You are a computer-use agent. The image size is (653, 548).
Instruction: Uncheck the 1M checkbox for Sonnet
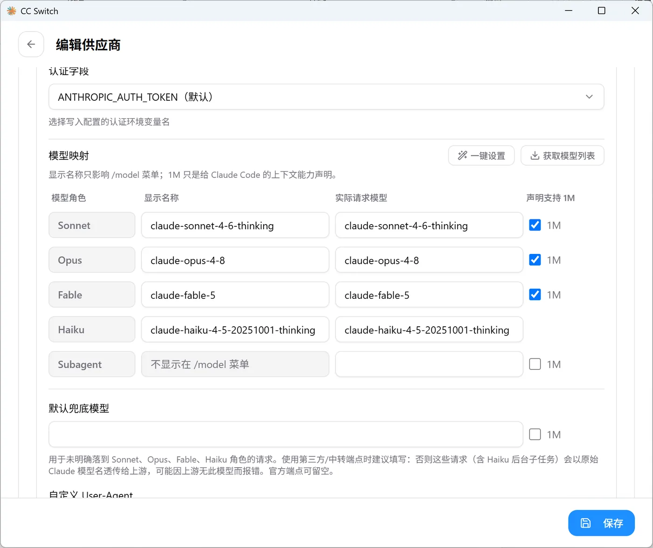click(x=535, y=225)
